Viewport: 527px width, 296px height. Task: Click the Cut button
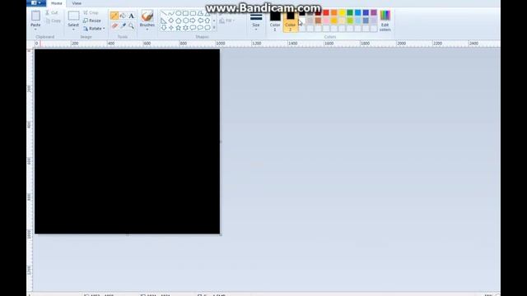click(x=52, y=13)
